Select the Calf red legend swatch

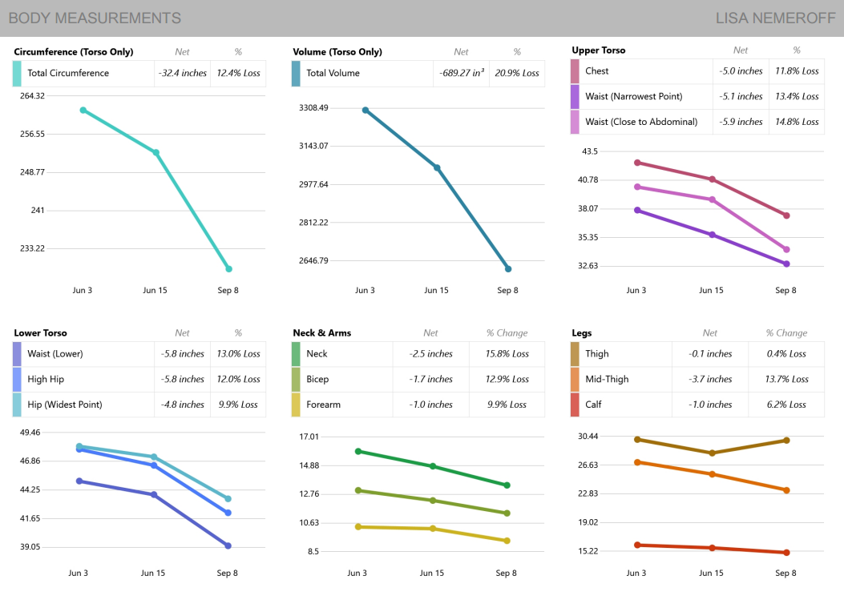tap(575, 405)
